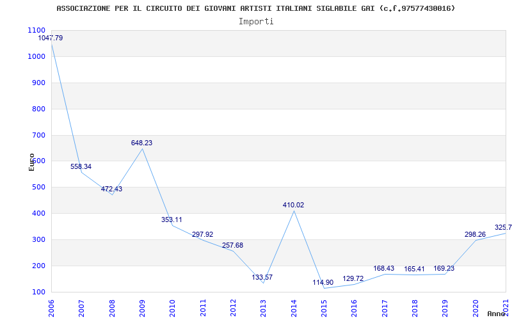Click the 2019 x-axis label

click(445, 308)
